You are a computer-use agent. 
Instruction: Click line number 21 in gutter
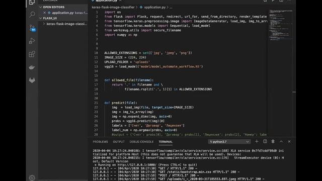pos(96,103)
